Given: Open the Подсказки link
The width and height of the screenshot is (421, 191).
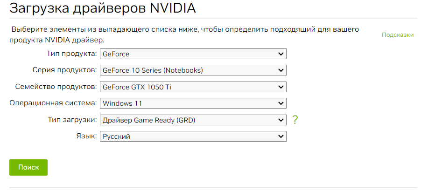Looking at the screenshot, I should 398,35.
